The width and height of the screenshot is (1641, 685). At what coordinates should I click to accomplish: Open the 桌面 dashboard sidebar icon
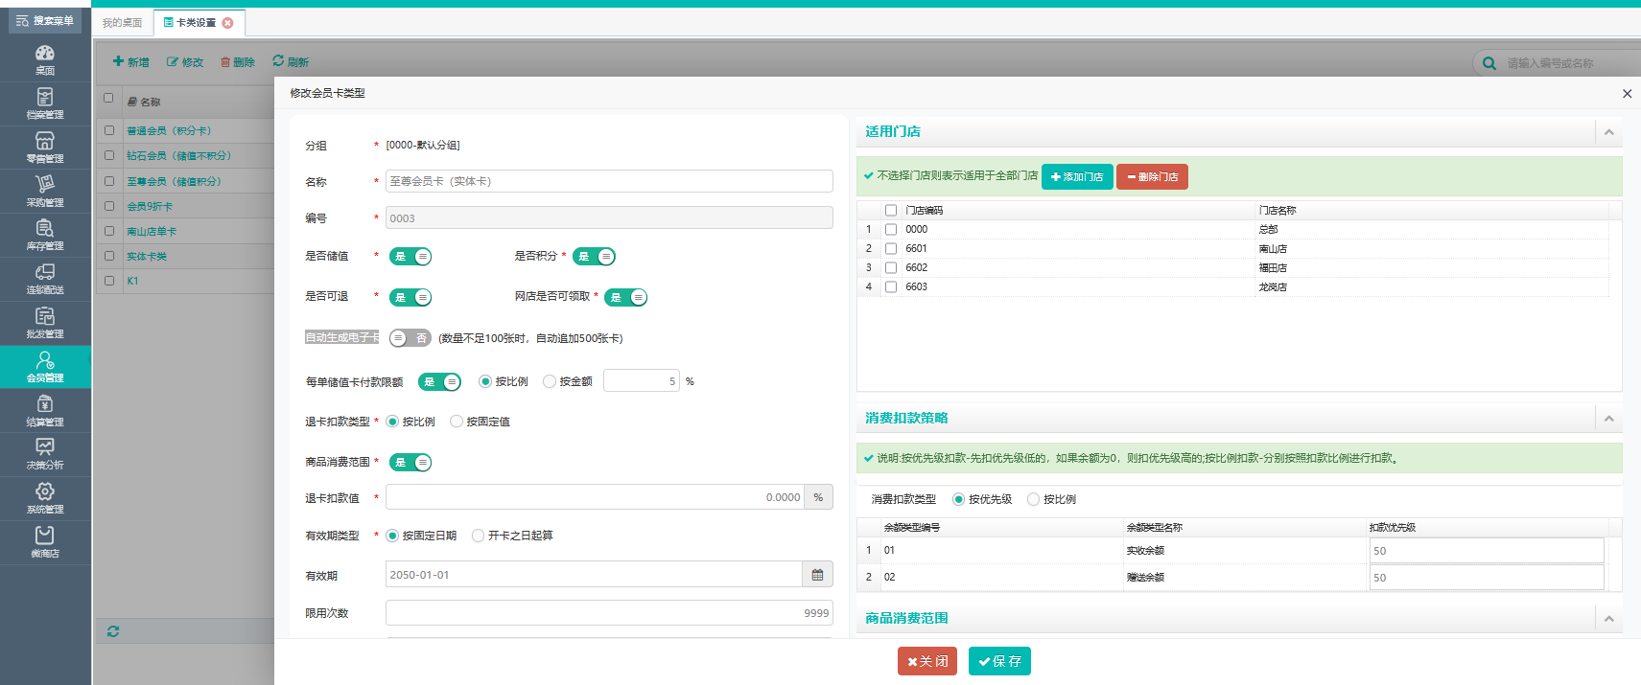tap(45, 58)
